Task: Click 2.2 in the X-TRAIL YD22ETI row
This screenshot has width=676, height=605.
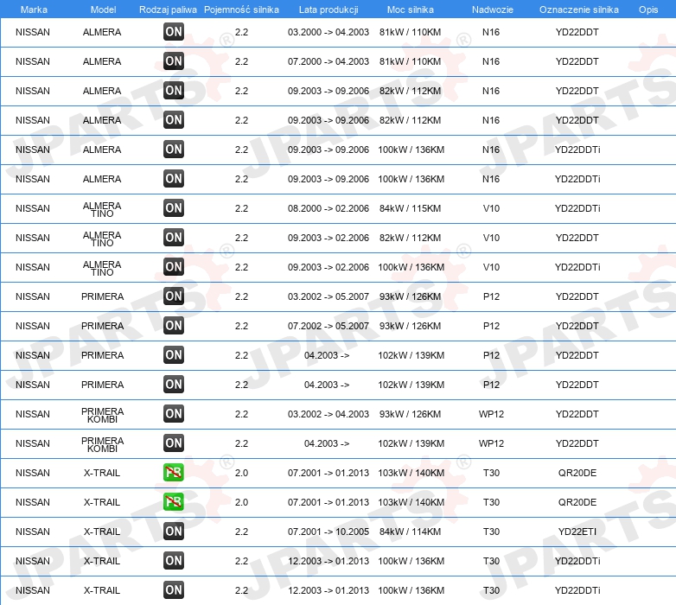Action: coord(241,532)
